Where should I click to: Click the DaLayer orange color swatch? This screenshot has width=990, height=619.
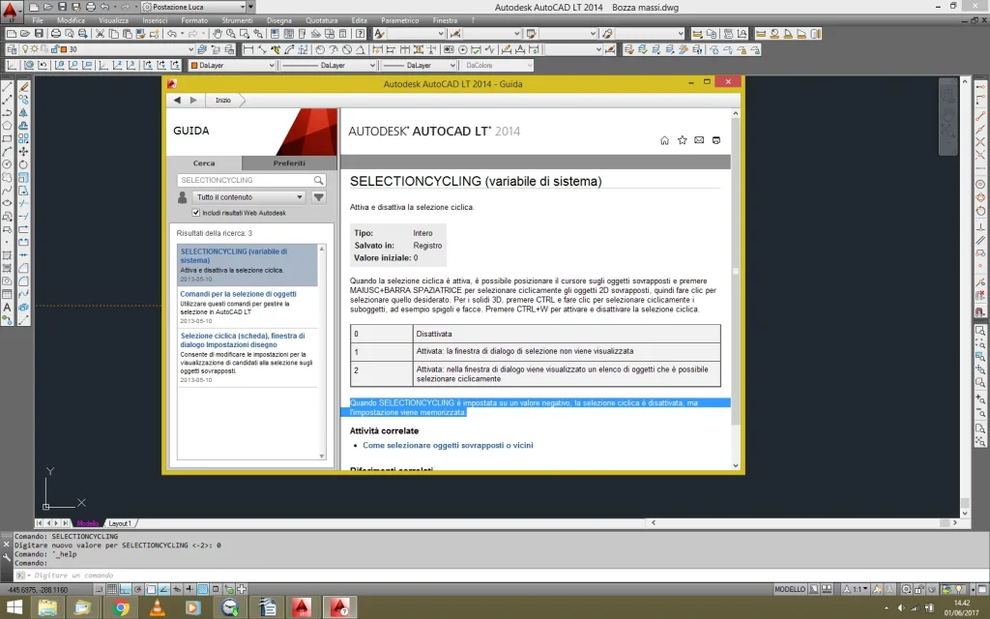(194, 65)
